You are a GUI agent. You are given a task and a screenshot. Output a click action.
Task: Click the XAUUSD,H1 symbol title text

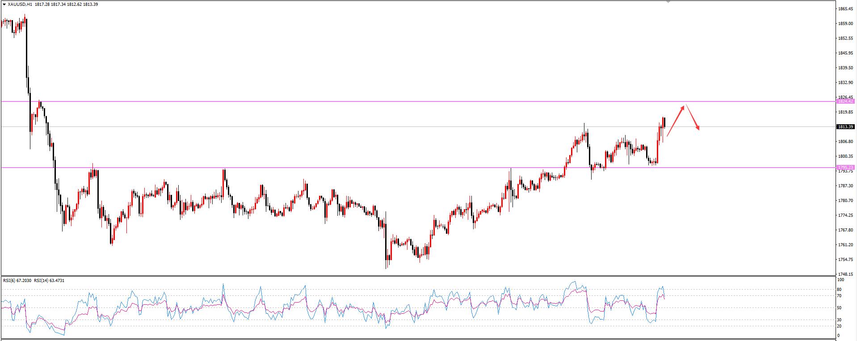tap(20, 4)
